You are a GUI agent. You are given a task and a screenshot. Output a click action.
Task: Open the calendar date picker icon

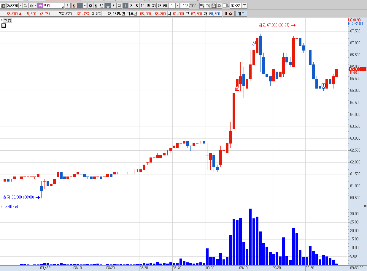point(244,6)
